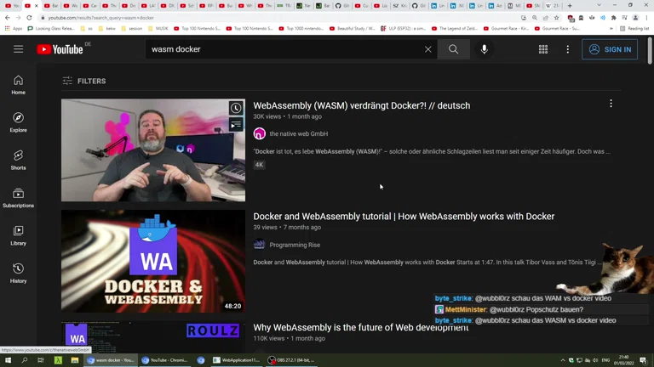
Task: Open 'Looking Glass Relea...' bookmark
Action: (x=51, y=29)
